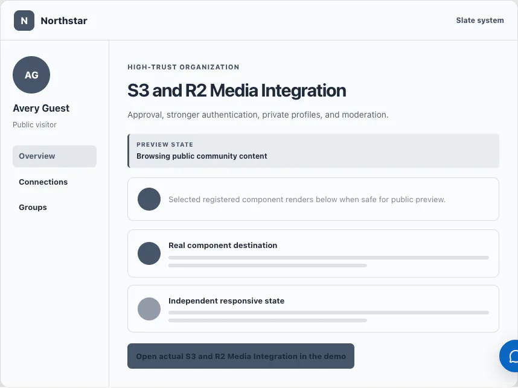The image size is (518, 388).
Task: Click the Avery Guest profile name
Action: click(41, 108)
